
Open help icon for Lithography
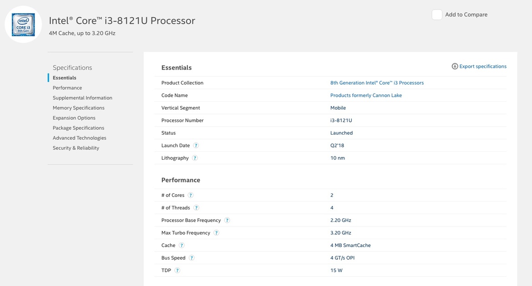pos(195,158)
